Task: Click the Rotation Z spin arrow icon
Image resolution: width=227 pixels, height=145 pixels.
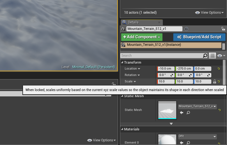Action: click(x=209, y=75)
